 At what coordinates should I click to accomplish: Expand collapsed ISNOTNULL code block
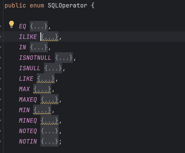[x=64, y=57]
